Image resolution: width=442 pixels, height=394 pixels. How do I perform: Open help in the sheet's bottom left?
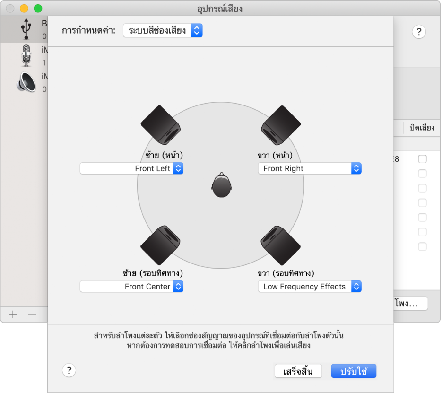click(69, 370)
